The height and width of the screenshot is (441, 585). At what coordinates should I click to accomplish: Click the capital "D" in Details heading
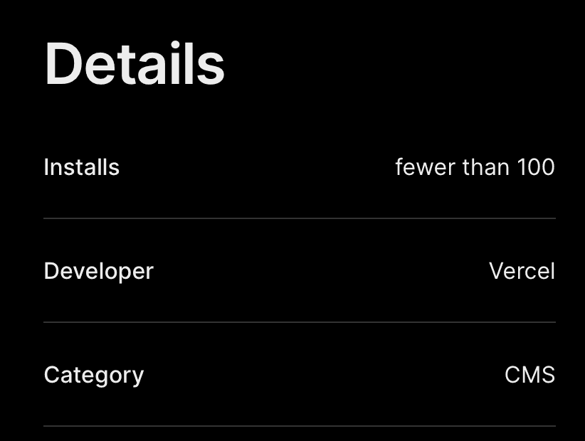coord(61,63)
